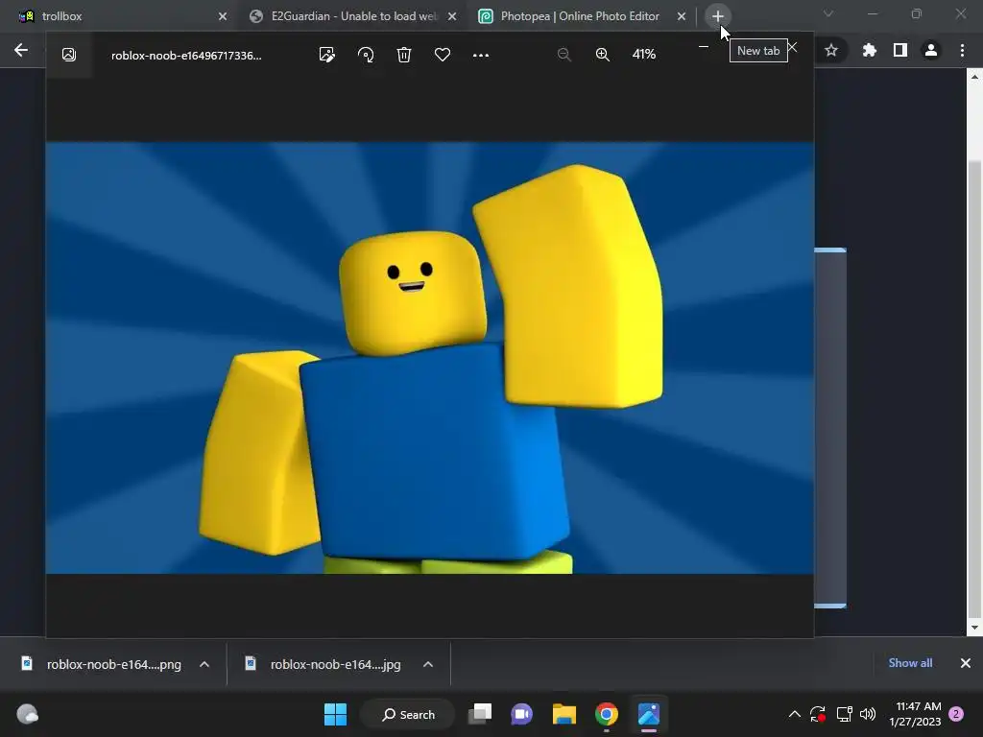Click the sync update tray icon

click(818, 714)
